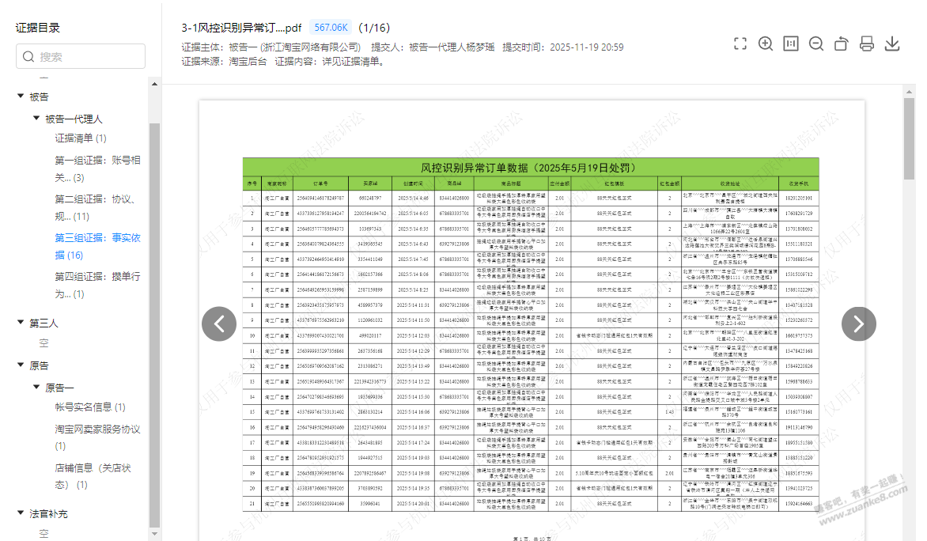Collapse the 被告一代理人 subtree
This screenshot has width=927, height=541.
tap(36, 119)
